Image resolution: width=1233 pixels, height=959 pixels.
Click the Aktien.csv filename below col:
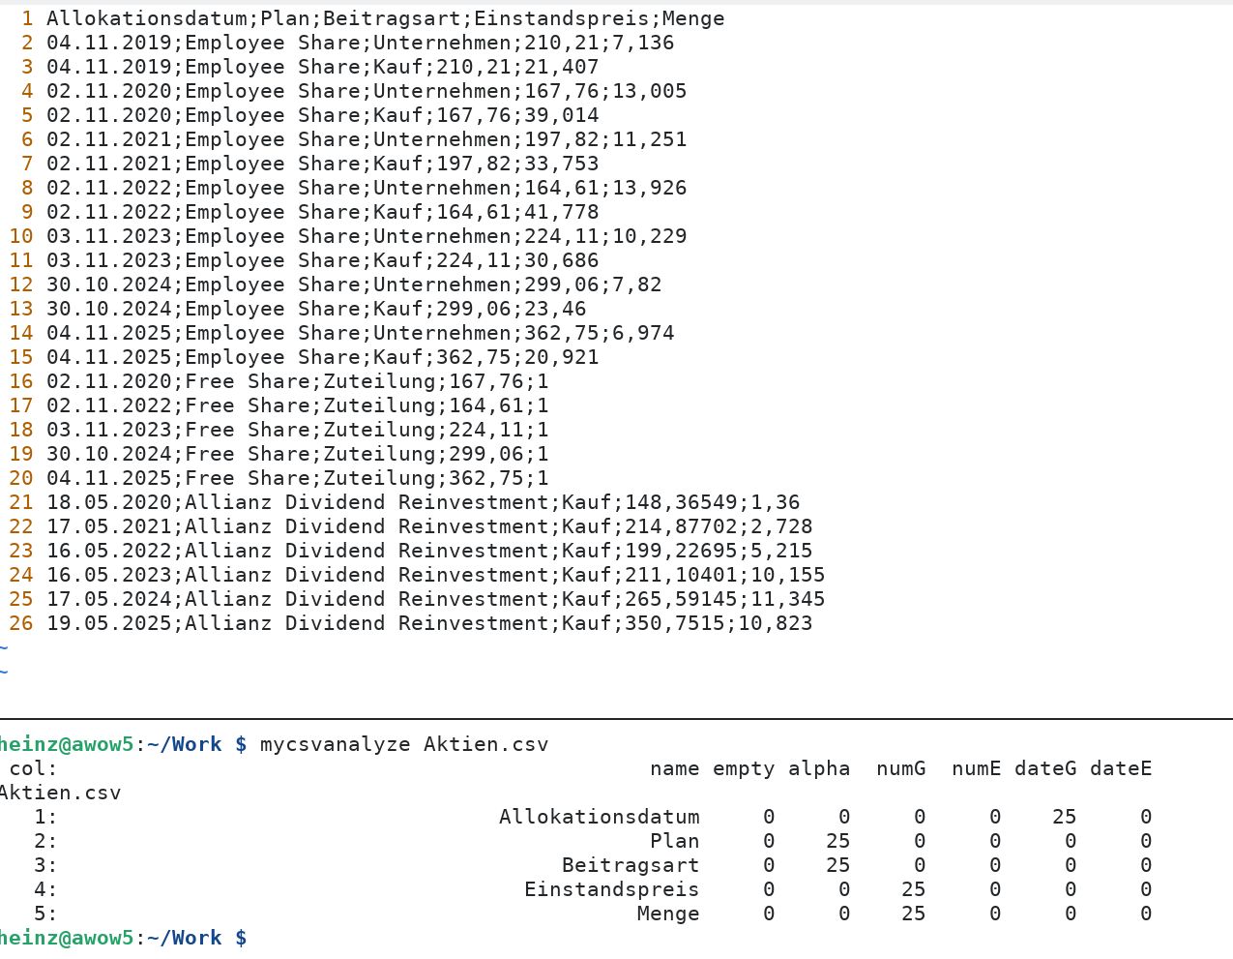pyautogui.click(x=60, y=793)
